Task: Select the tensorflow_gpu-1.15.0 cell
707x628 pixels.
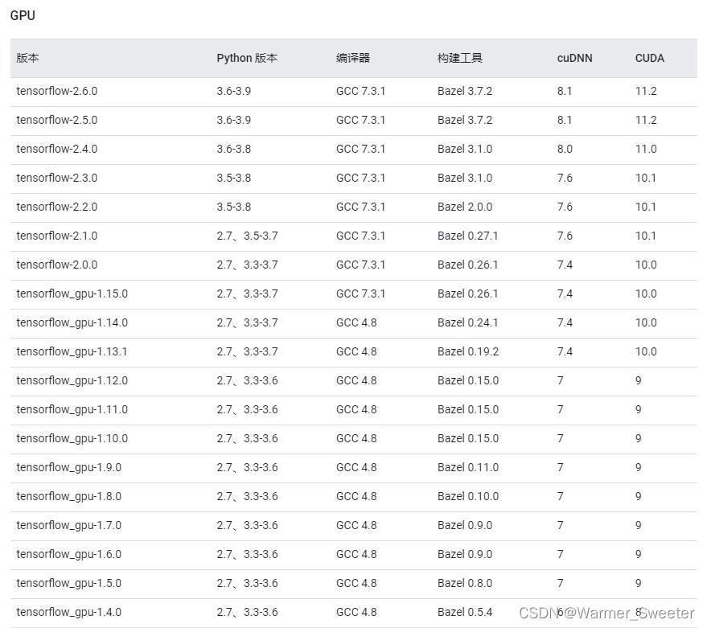Action: pyautogui.click(x=72, y=294)
